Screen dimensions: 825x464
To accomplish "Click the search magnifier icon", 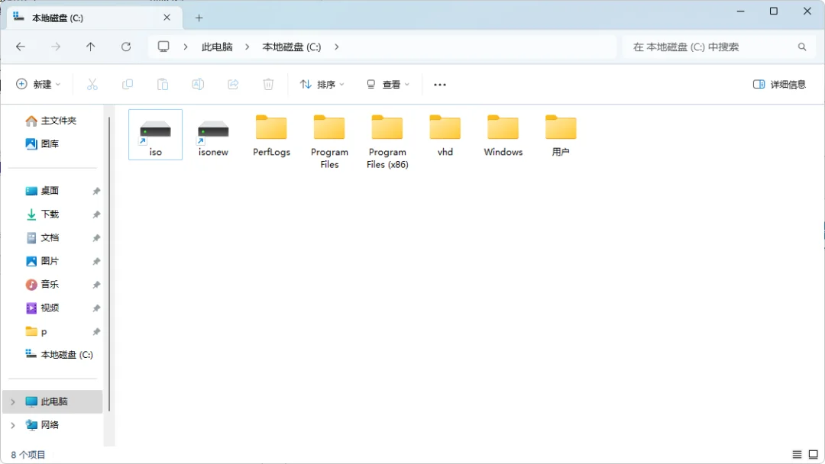I will pos(802,47).
